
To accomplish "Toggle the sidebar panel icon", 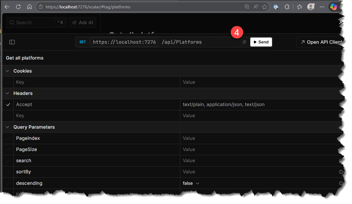I will 12,42.
